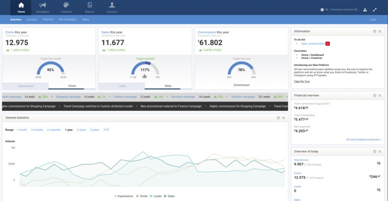Click the Take the Tour link
388x201 pixels.
pos(303,81)
